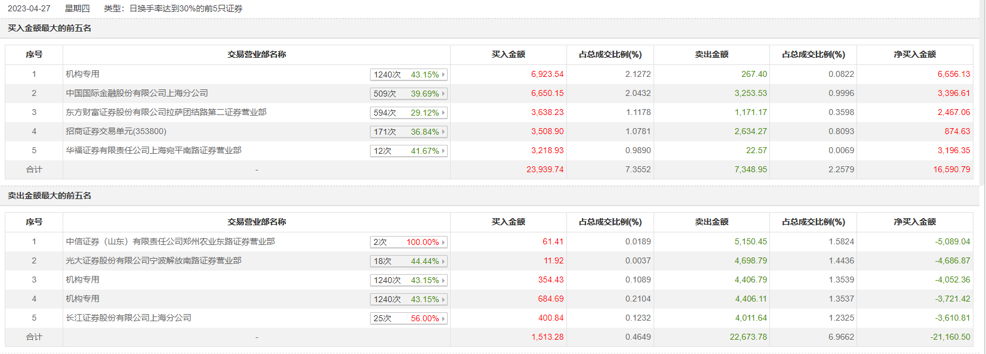Expand the 509次 39.69% stats box

click(x=408, y=94)
